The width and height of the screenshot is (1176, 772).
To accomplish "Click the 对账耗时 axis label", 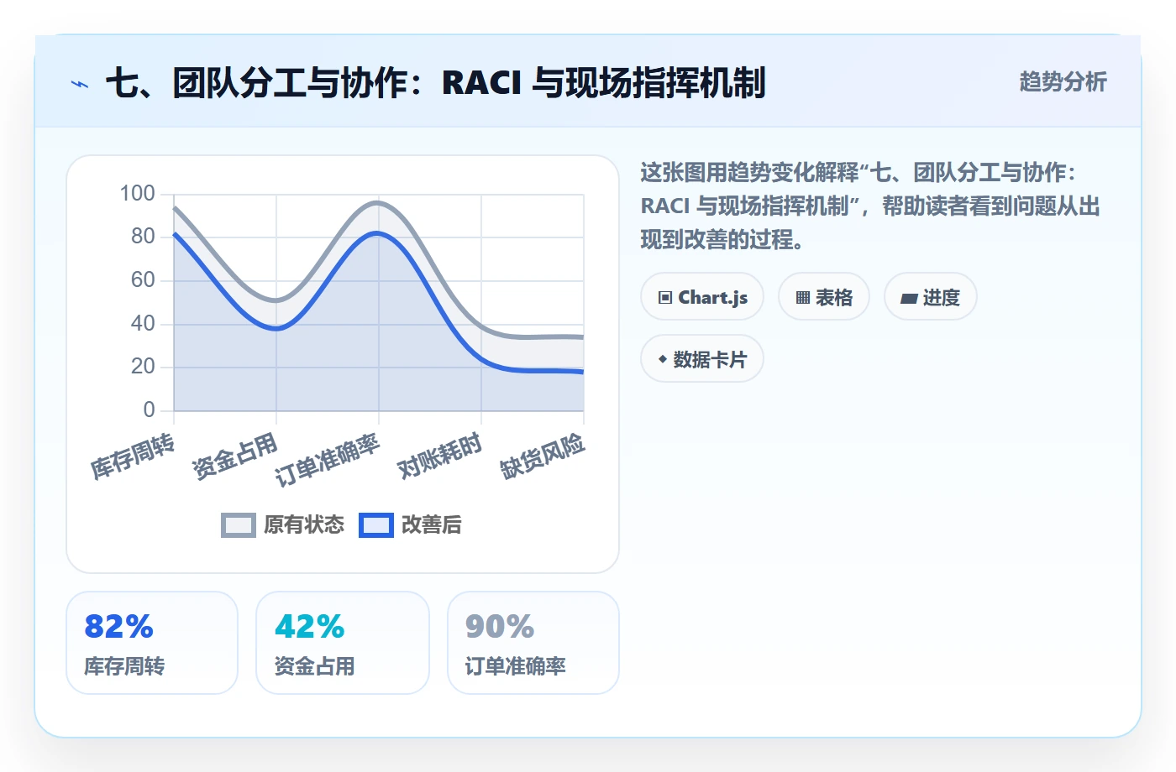I will pos(440,456).
